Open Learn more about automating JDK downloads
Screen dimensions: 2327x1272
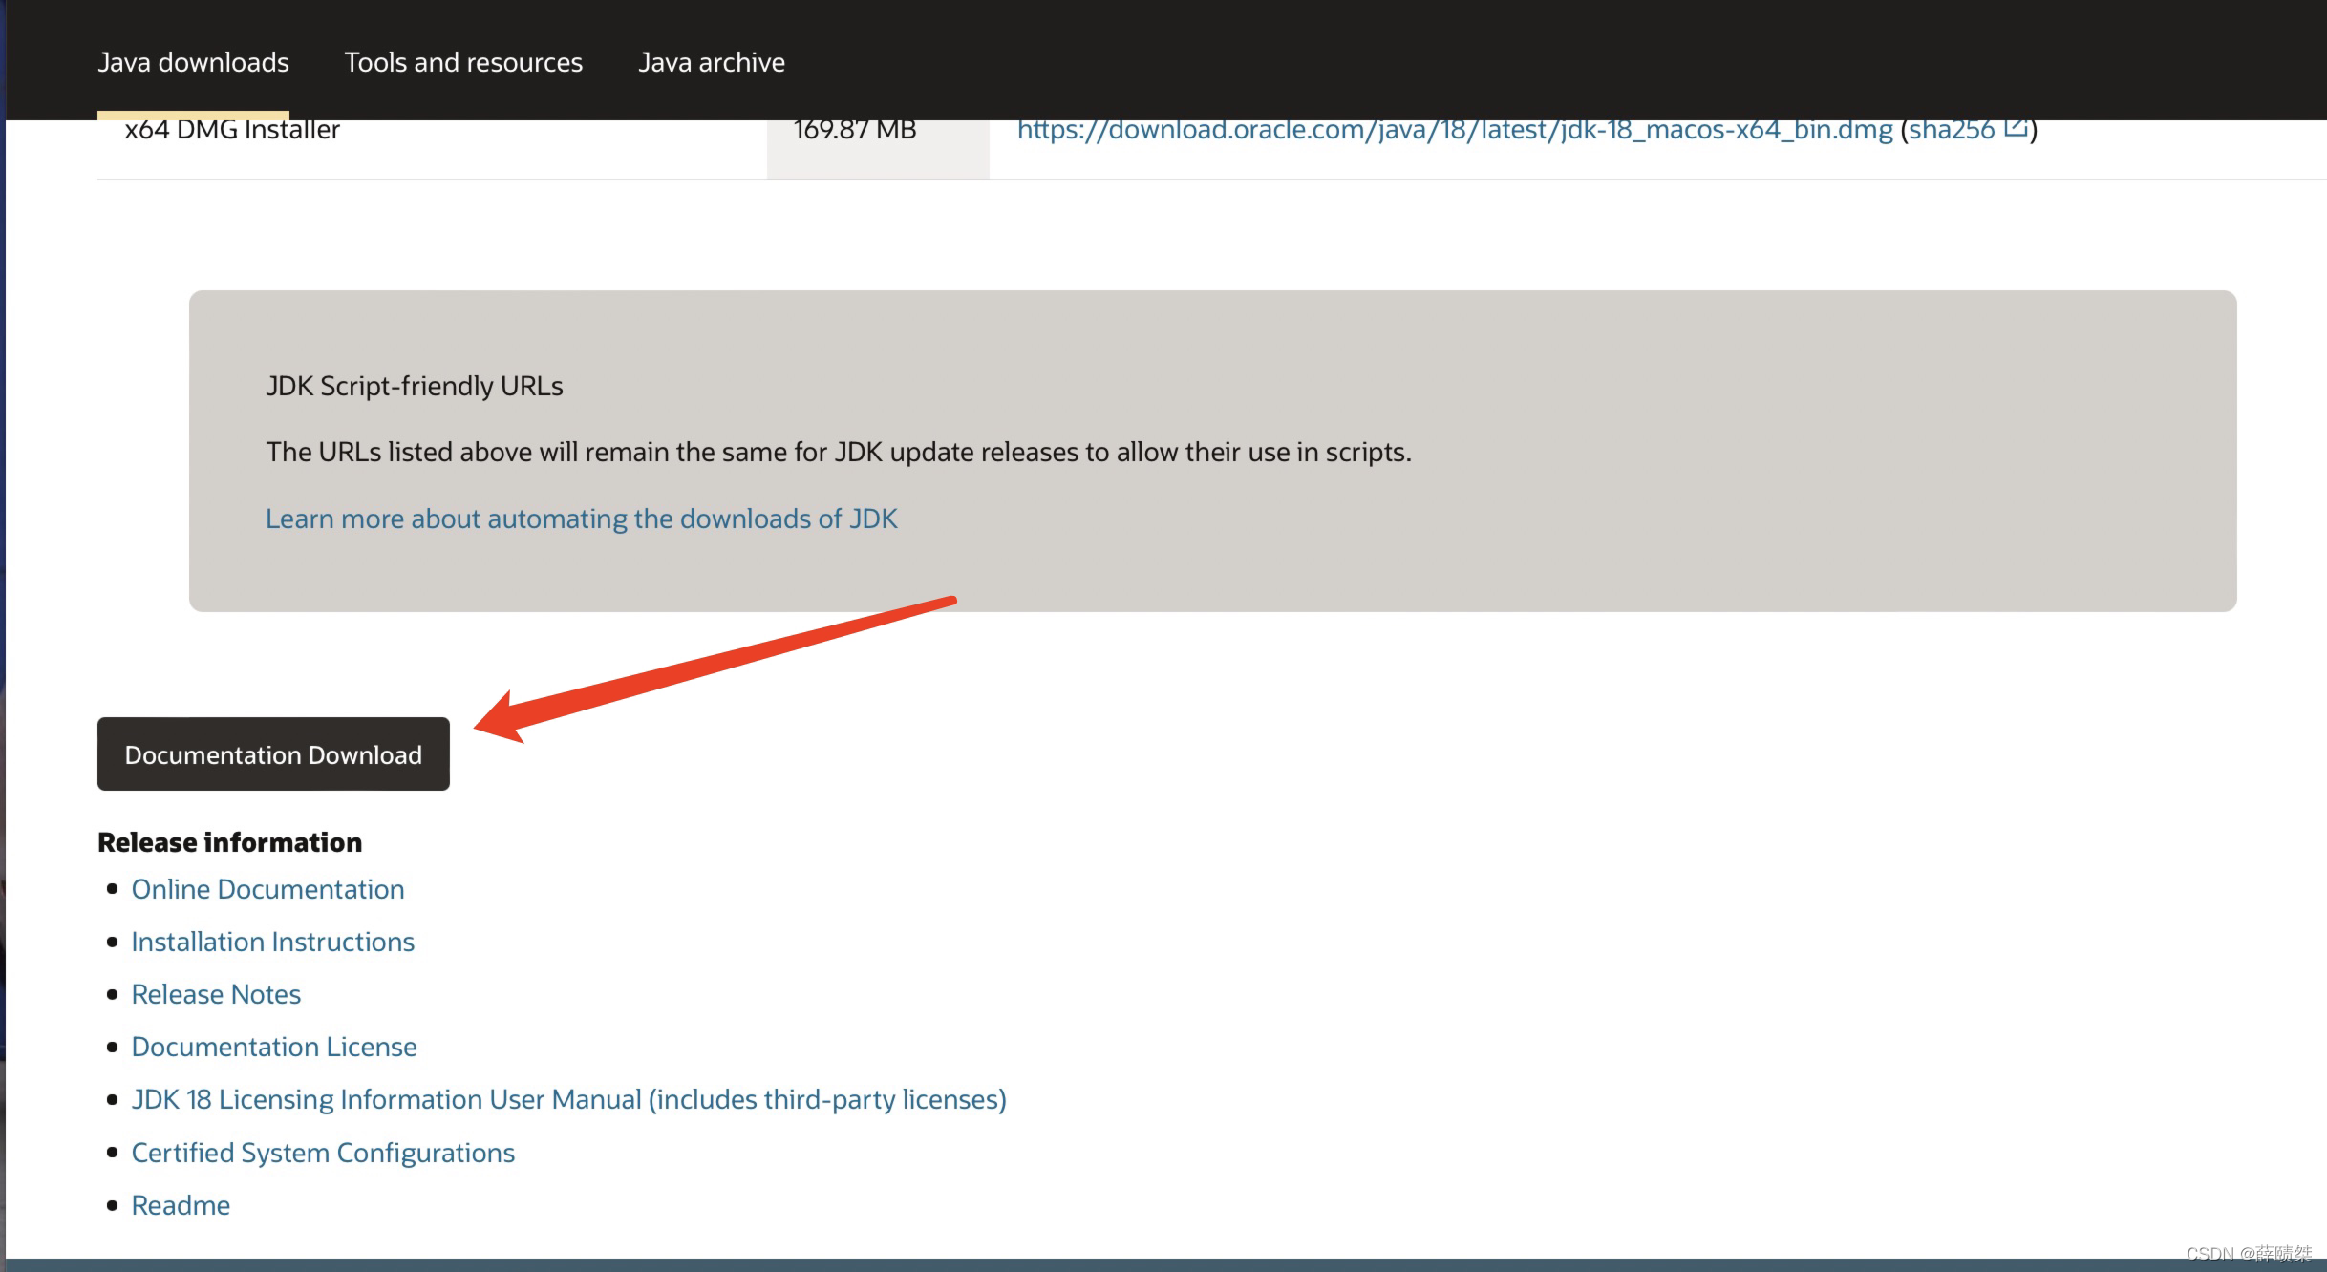click(581, 519)
